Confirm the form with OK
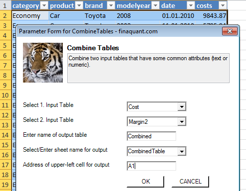This screenshot has height=191, width=246. (x=146, y=182)
